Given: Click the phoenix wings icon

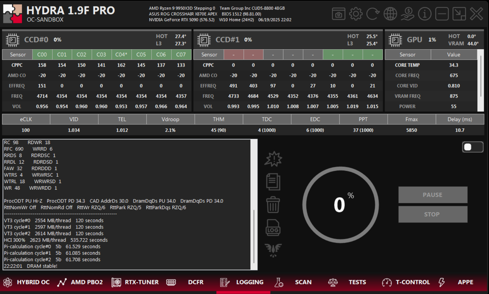Looking at the screenshot, I should [273, 250].
